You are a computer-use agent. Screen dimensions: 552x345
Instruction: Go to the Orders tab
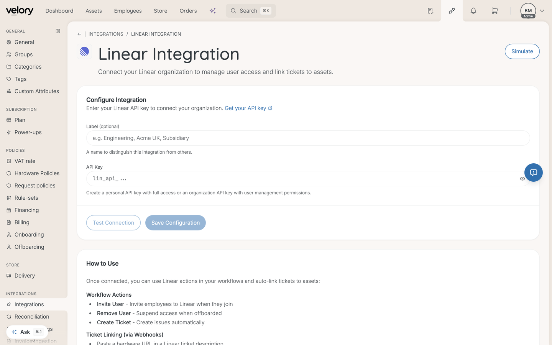point(188,11)
